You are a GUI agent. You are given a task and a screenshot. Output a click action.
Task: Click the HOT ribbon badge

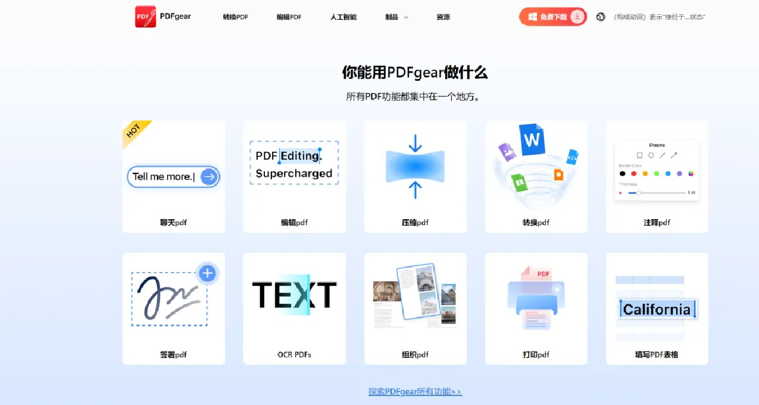click(136, 133)
